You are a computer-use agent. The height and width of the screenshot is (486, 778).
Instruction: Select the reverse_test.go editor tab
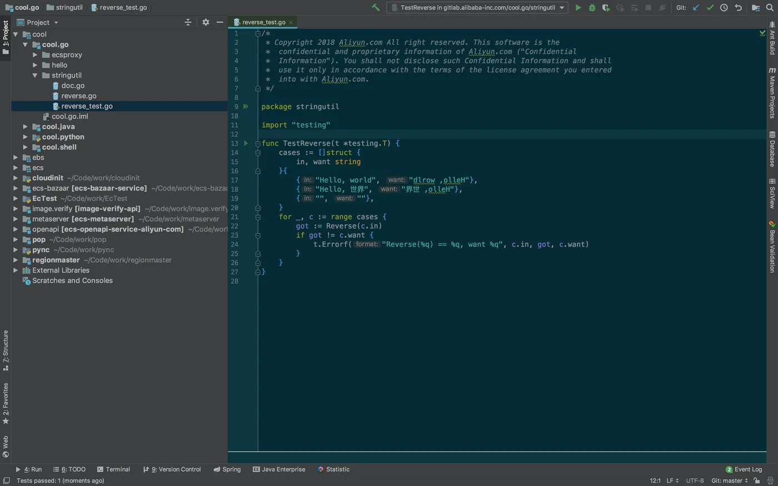click(x=263, y=22)
